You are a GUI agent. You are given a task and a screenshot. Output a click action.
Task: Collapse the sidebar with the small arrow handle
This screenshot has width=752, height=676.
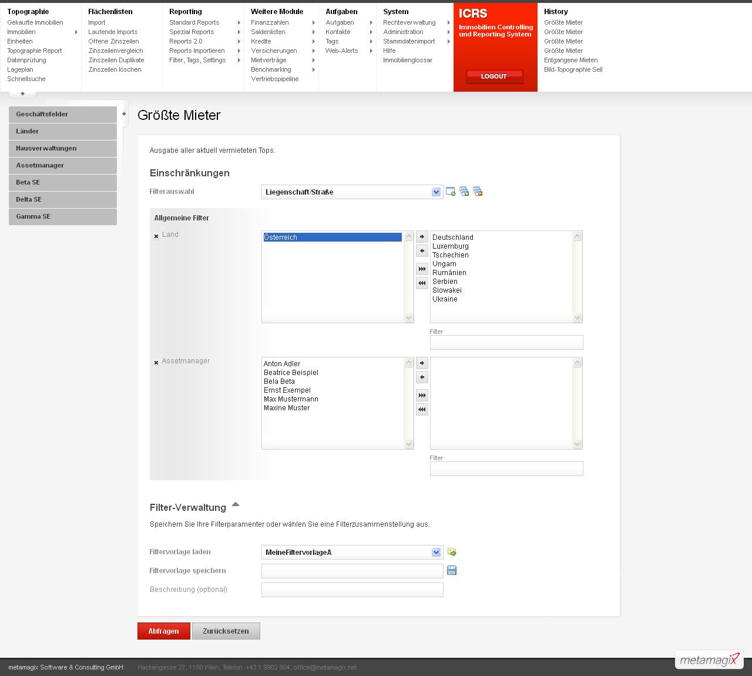[x=124, y=114]
